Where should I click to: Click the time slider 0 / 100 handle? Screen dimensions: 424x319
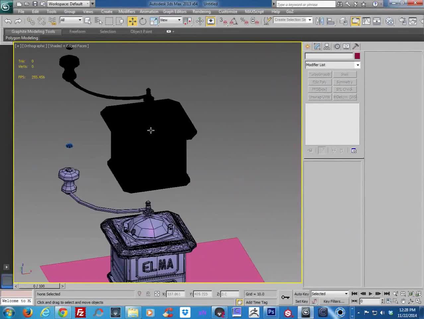[39, 286]
